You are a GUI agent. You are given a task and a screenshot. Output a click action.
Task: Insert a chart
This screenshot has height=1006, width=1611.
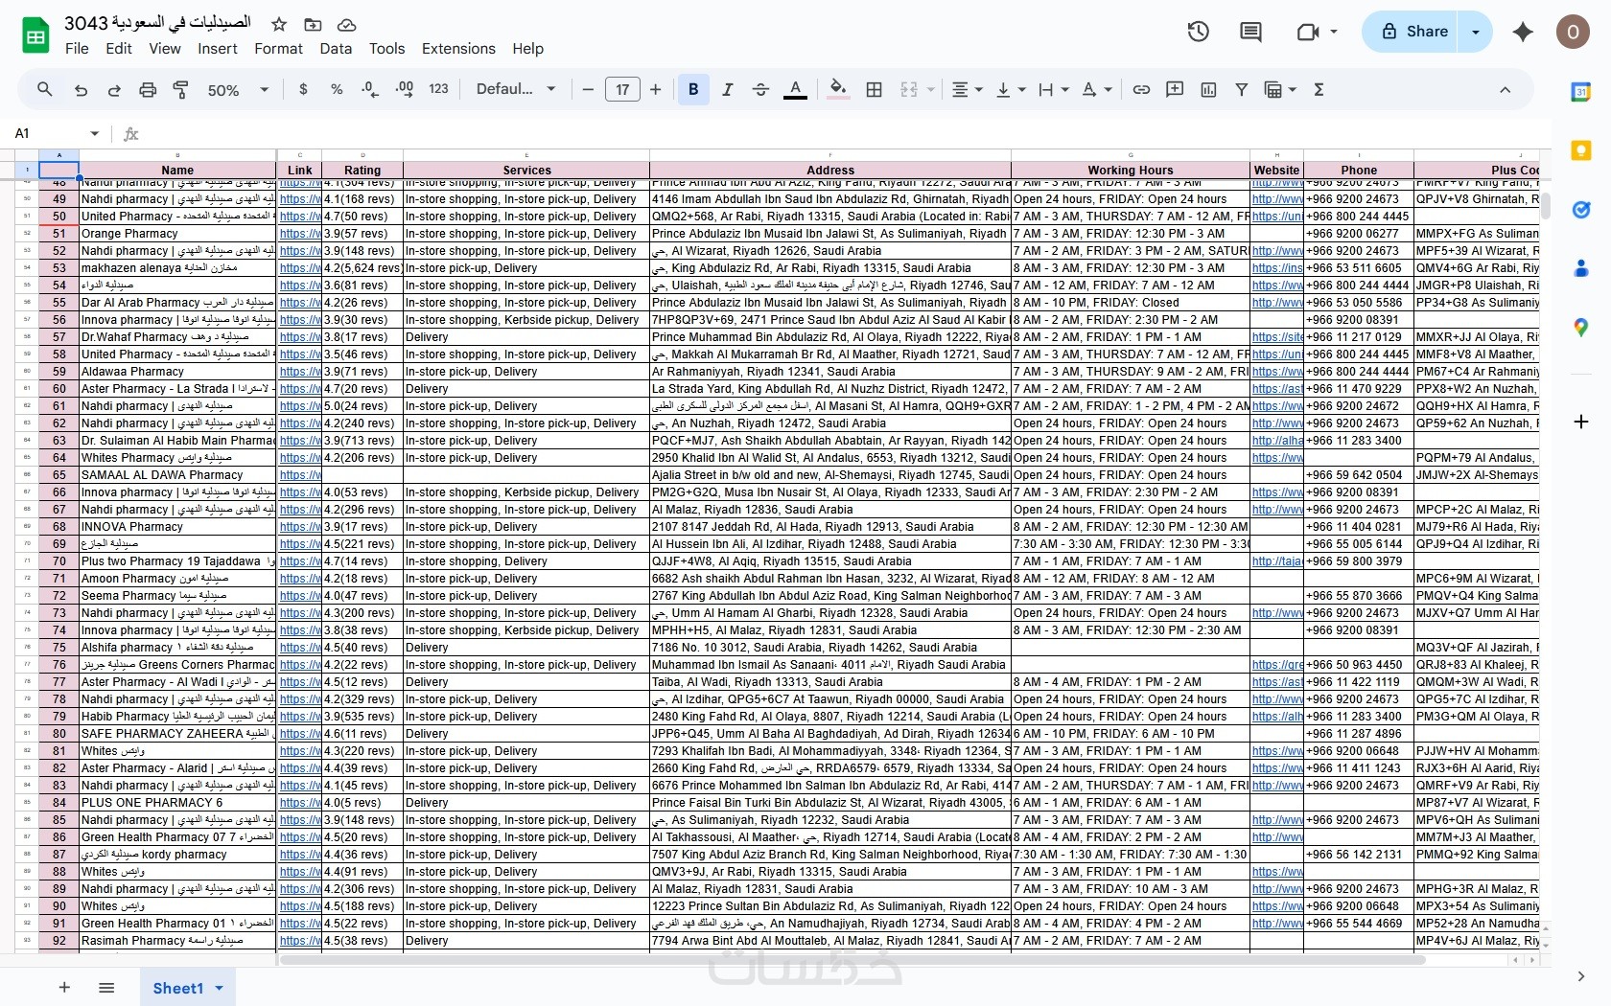coord(1208,89)
